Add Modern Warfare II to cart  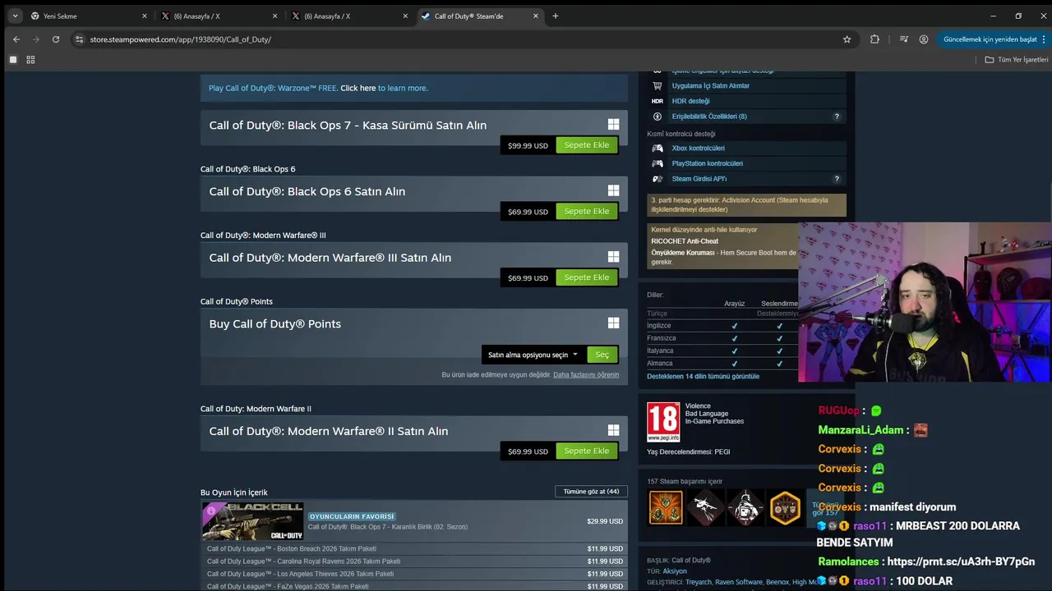tap(586, 451)
